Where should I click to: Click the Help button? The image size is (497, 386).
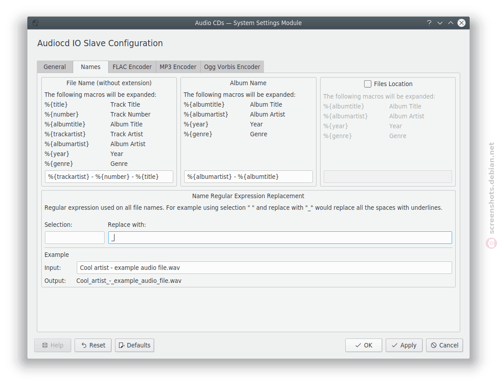coord(53,345)
